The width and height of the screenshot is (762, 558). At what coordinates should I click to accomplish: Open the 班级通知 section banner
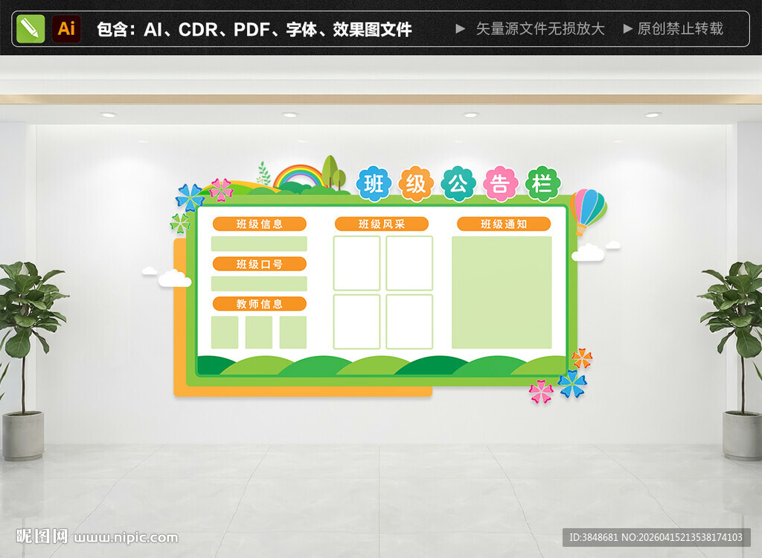click(503, 223)
